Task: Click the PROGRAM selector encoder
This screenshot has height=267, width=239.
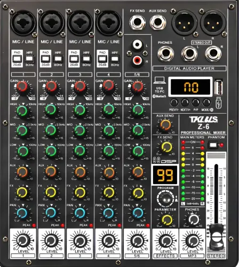Action: (165, 199)
